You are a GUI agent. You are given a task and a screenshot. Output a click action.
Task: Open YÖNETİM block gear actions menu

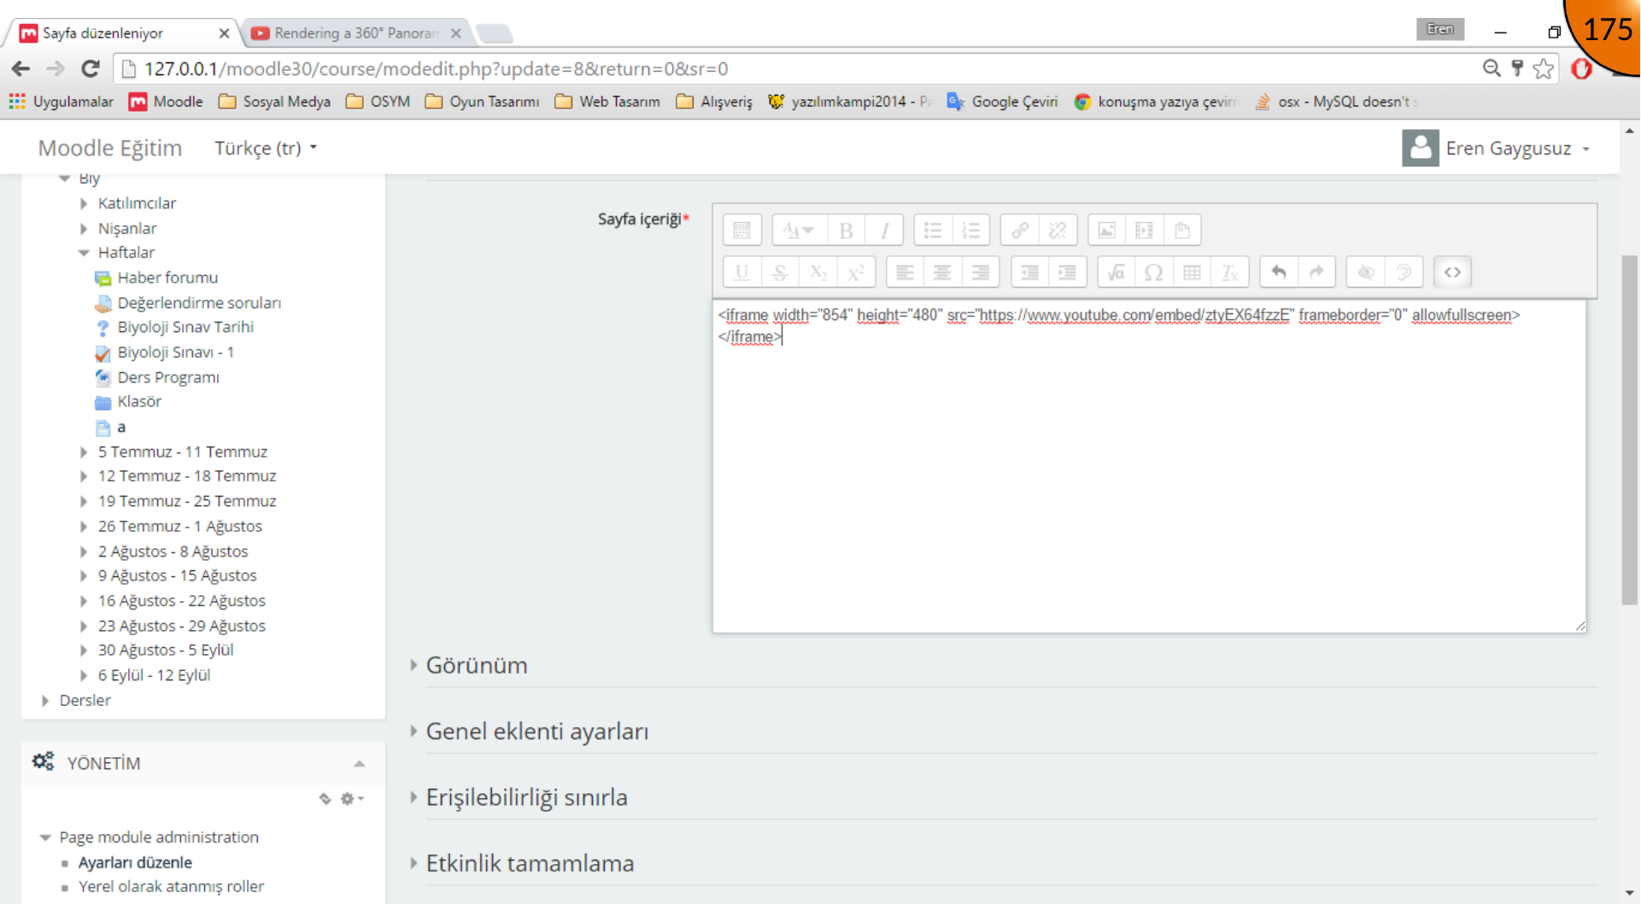tap(352, 799)
